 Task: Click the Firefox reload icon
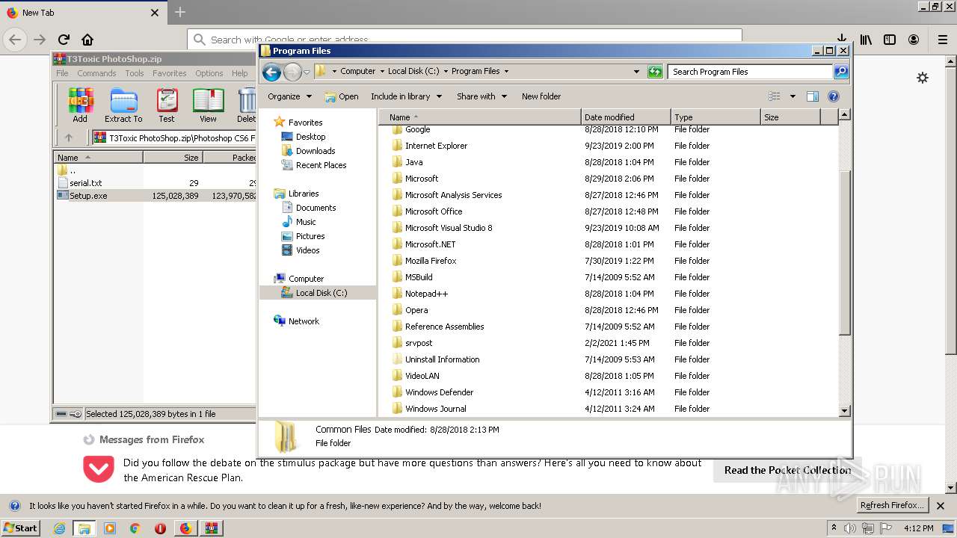[x=64, y=40]
